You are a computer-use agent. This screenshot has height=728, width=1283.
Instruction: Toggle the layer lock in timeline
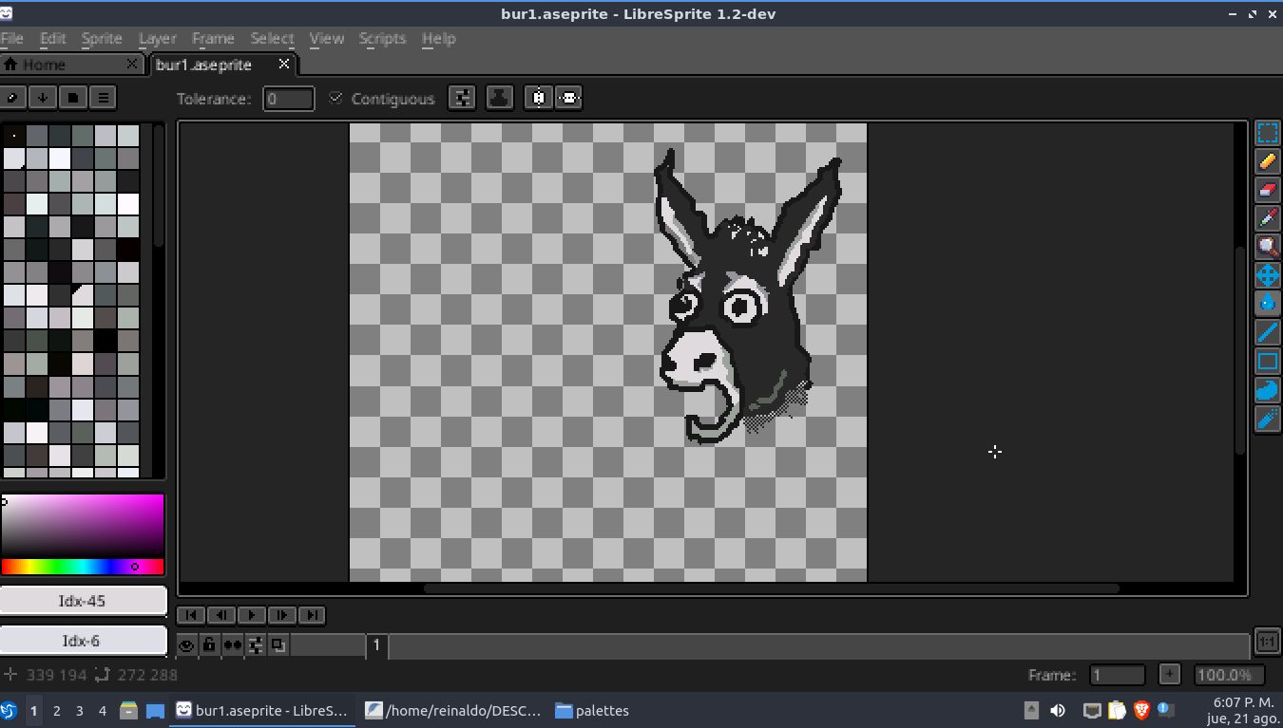pos(209,645)
